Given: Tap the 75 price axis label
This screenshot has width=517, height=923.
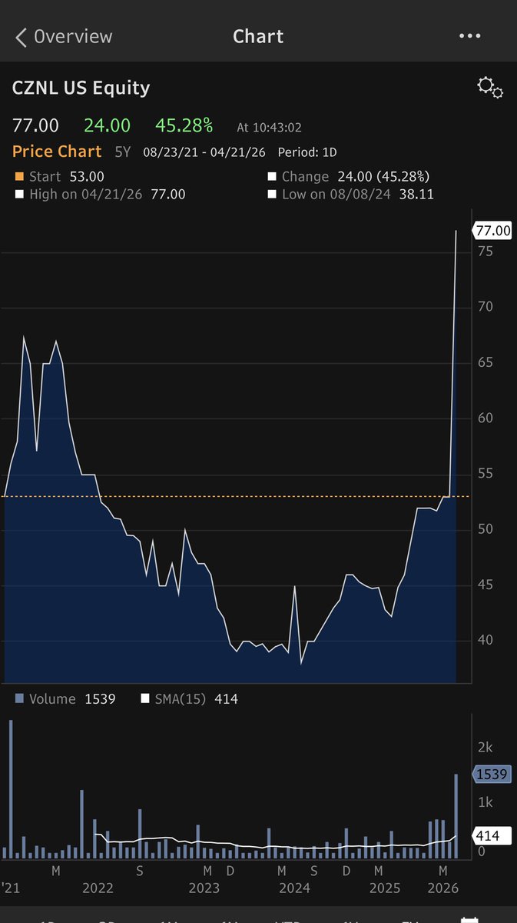Looking at the screenshot, I should pyautogui.click(x=485, y=252).
